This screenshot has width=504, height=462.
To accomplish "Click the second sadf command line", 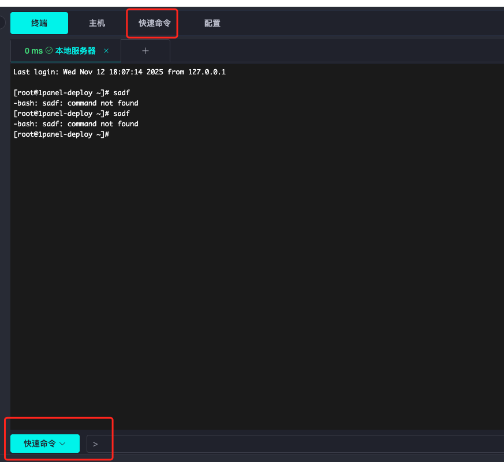I will tap(72, 114).
